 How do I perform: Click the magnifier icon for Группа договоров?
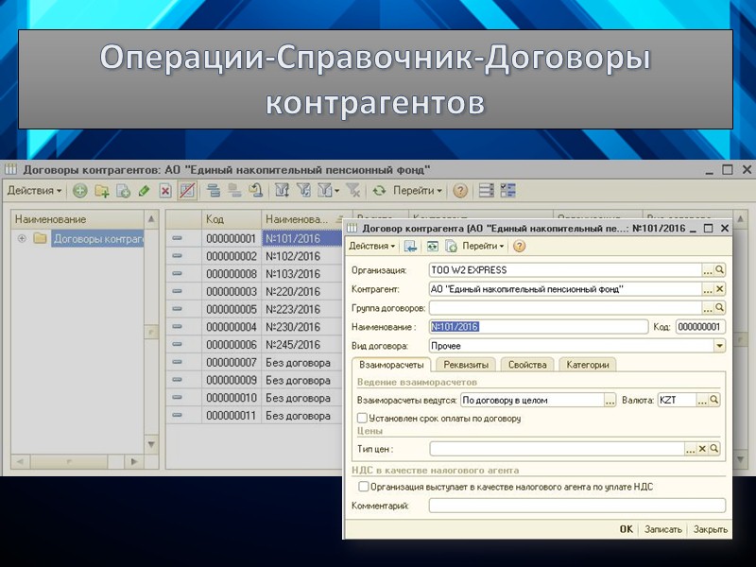pyautogui.click(x=719, y=308)
